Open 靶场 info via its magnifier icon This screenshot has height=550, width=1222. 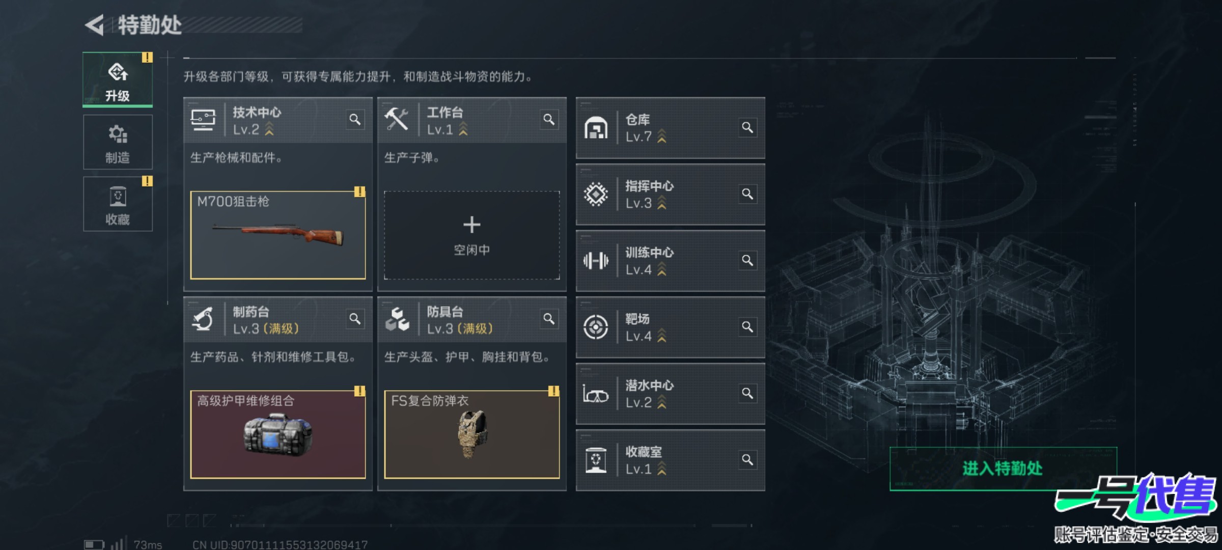747,327
